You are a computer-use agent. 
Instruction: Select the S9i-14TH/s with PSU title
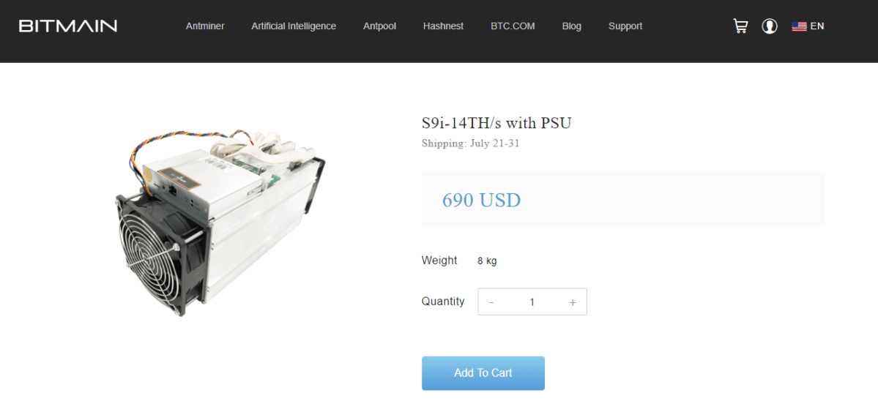pos(496,122)
